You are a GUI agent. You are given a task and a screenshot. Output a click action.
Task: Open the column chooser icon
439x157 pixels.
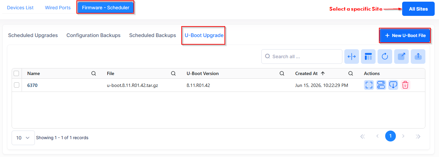point(368,57)
